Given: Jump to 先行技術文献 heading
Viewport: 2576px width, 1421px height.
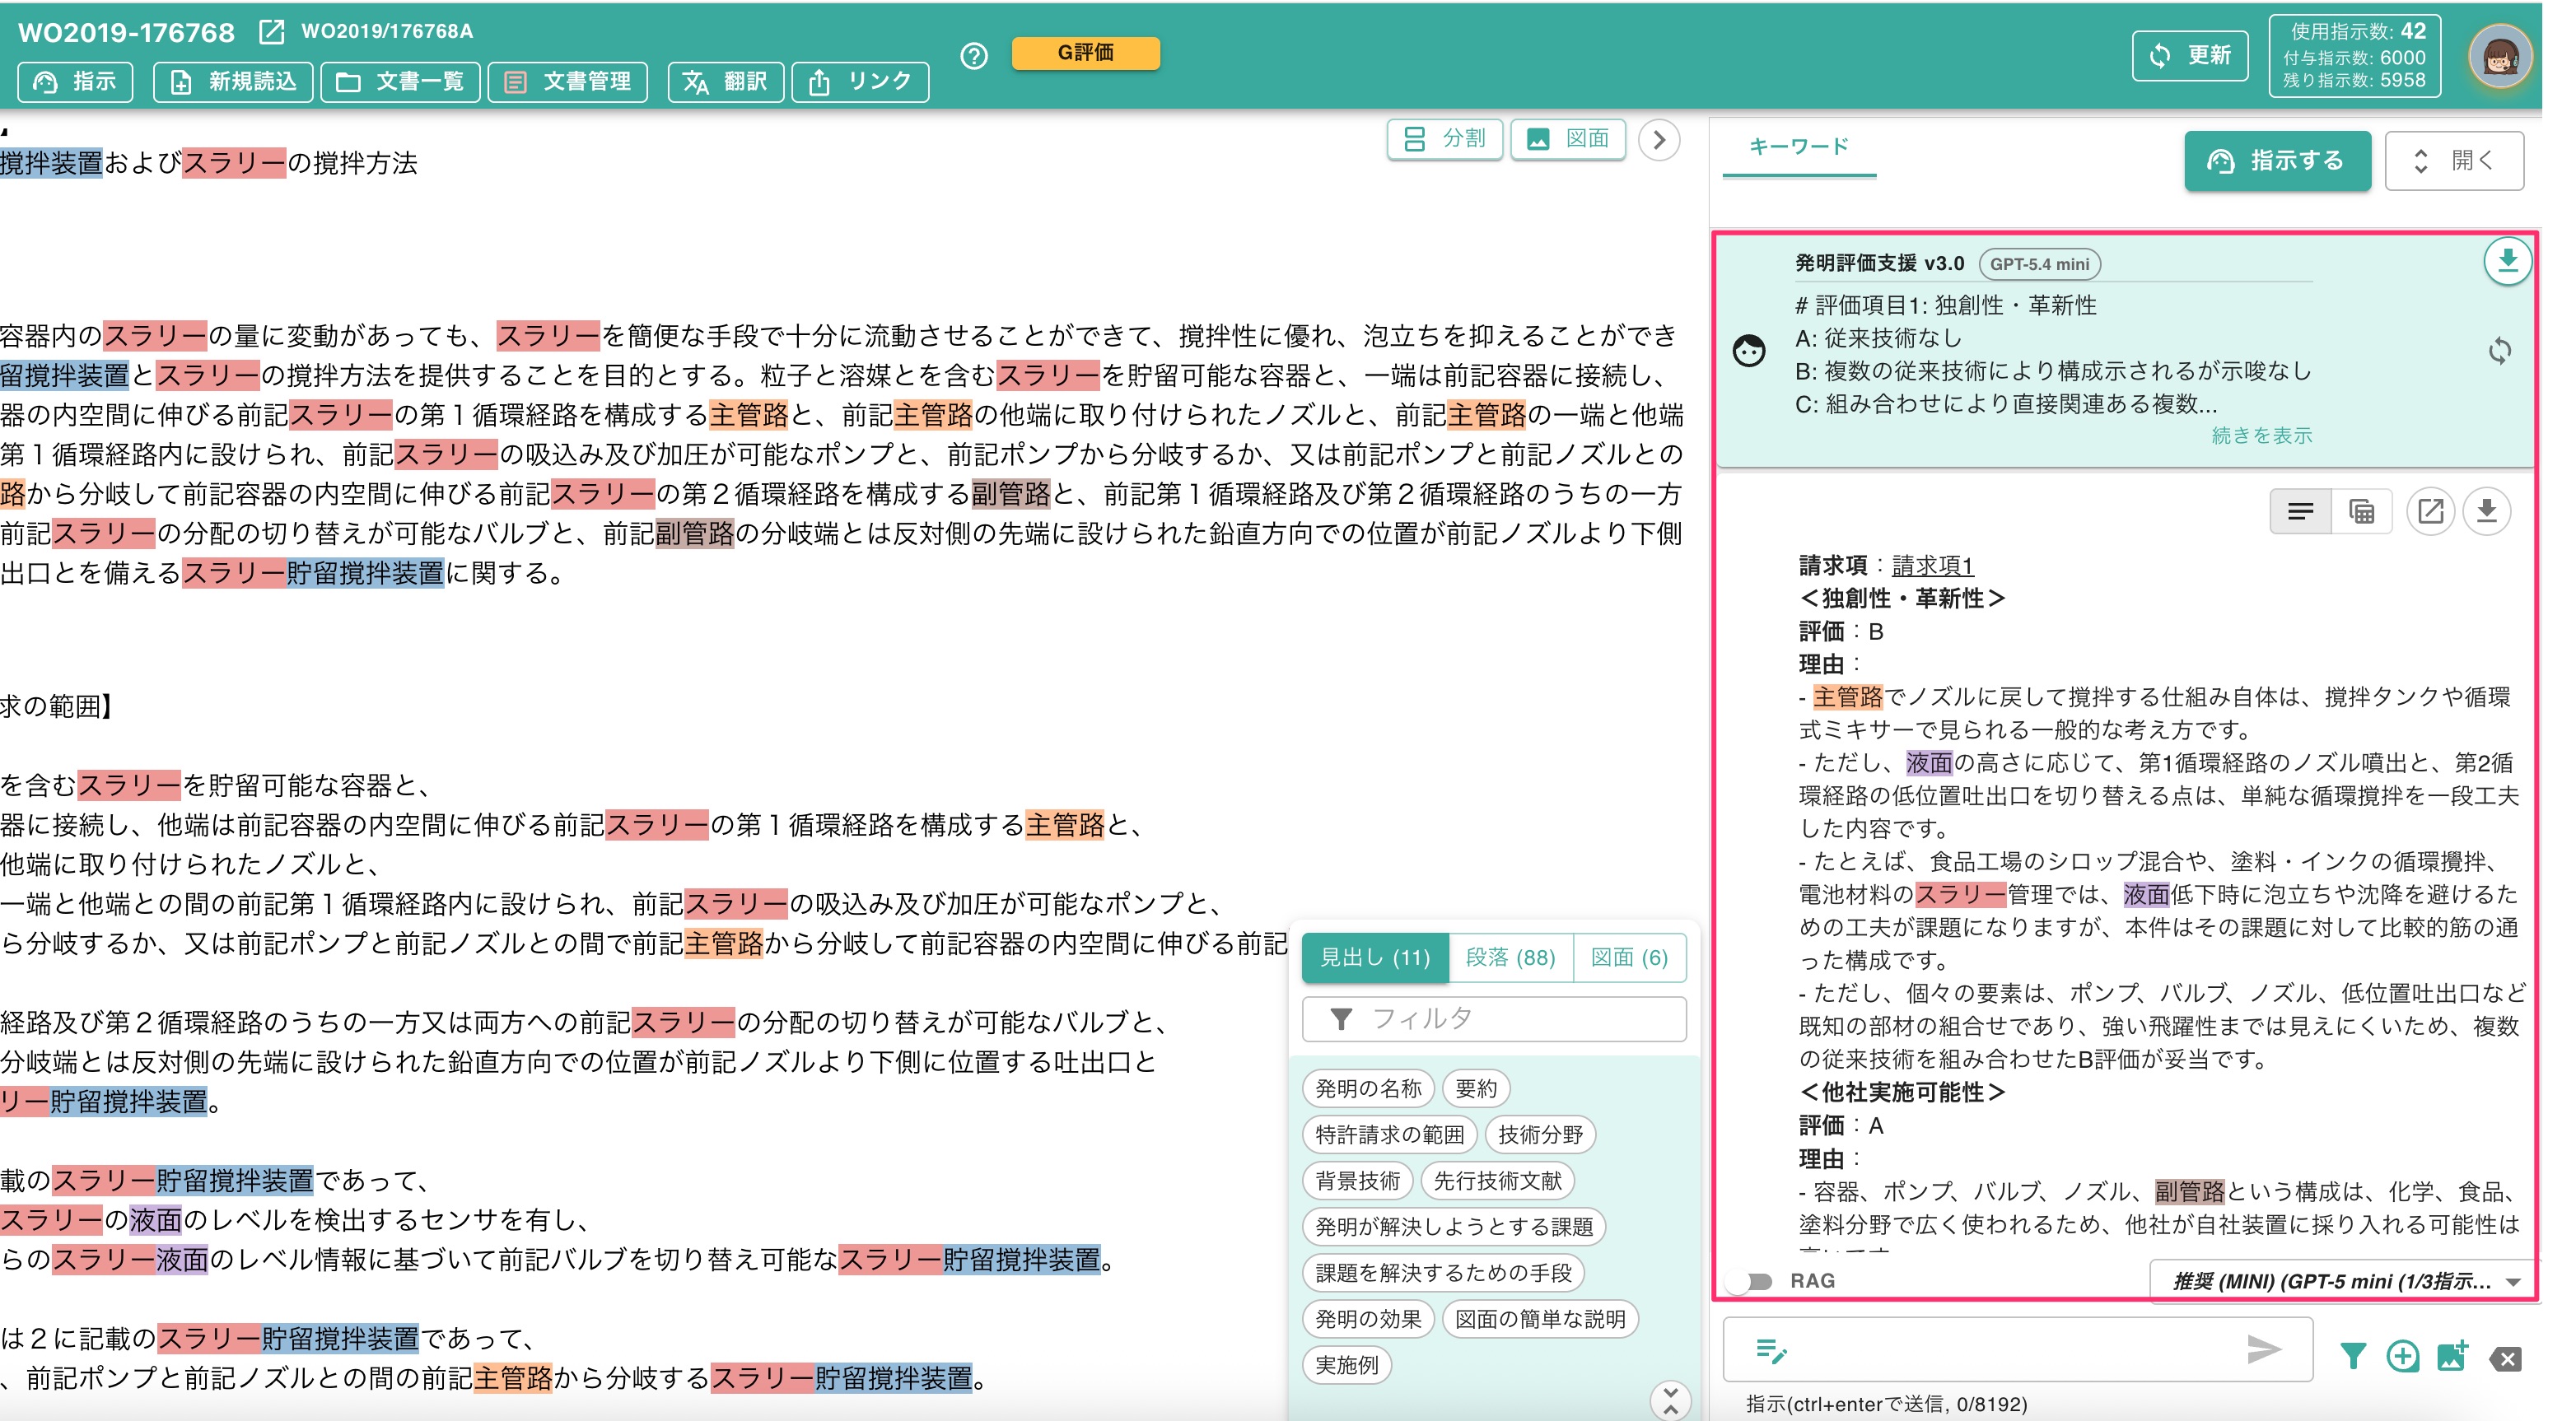Looking at the screenshot, I should [x=1497, y=1181].
